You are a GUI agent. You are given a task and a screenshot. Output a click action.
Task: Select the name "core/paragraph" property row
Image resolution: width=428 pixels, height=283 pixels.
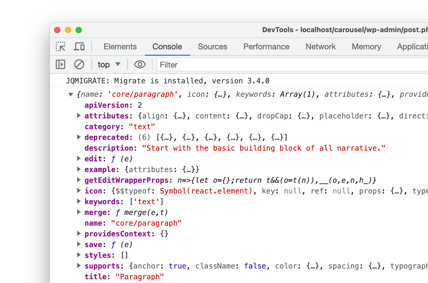click(x=133, y=223)
